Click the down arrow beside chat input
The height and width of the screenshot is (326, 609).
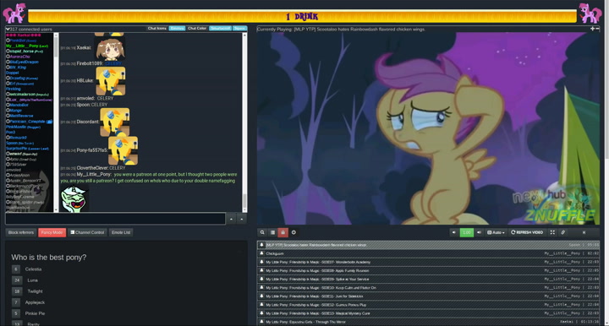point(242,219)
